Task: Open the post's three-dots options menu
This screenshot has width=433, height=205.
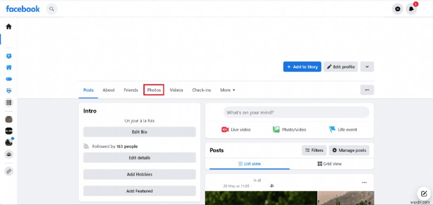Action: pos(364,182)
